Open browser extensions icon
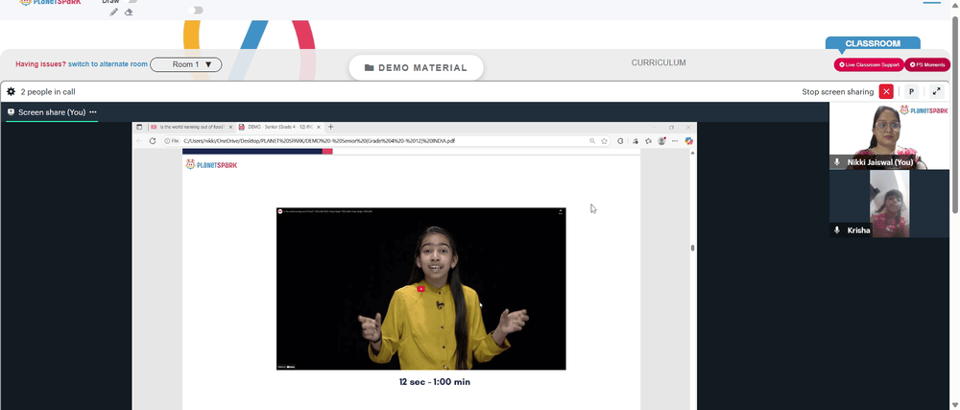This screenshot has height=410, width=960. [x=620, y=141]
